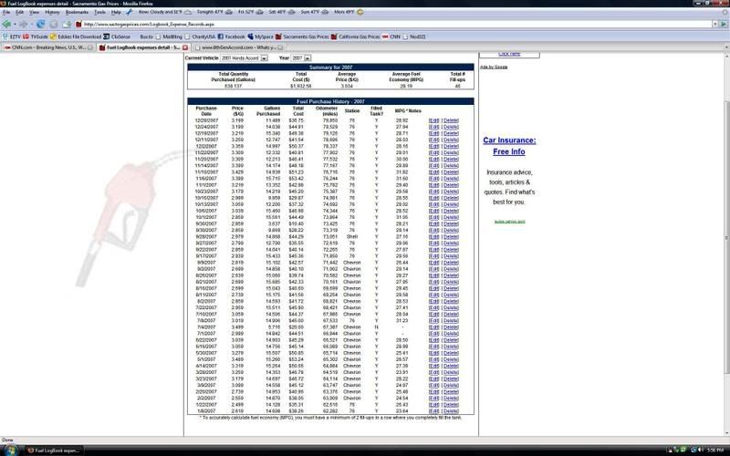
Task: Open the Car Insurance: Free Info ad link
Action: pos(509,146)
